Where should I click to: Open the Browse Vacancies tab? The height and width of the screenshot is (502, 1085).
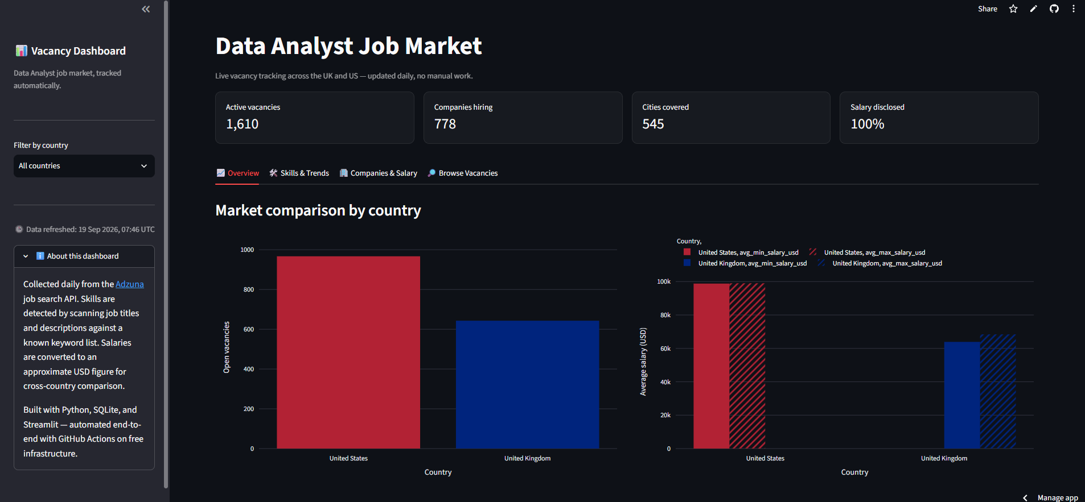463,173
